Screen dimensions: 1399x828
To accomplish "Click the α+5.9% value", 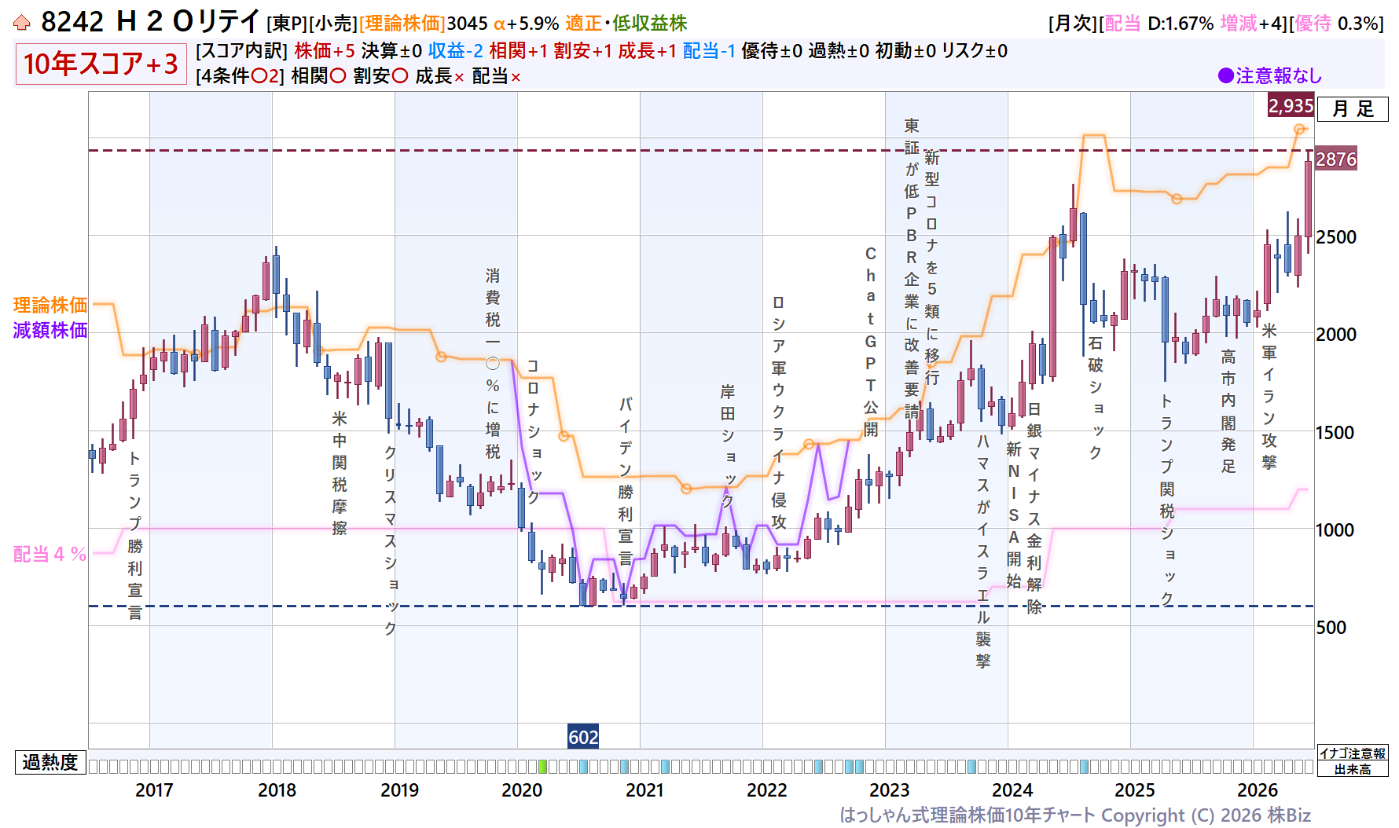I will tap(526, 24).
